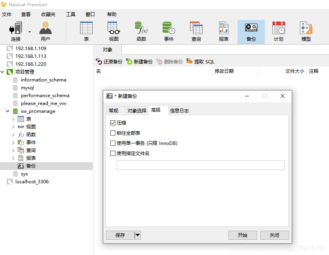This screenshot has width=329, height=255.
Task: Sort by 文件大小 column header
Action: point(283,71)
